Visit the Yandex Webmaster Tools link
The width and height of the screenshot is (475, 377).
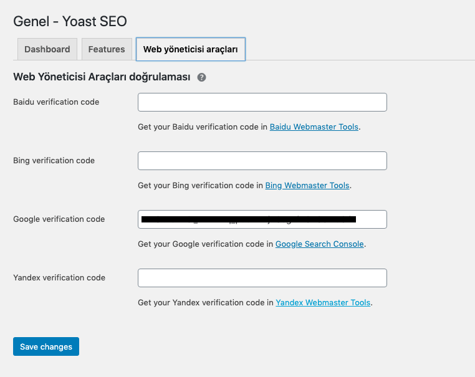[x=323, y=302]
